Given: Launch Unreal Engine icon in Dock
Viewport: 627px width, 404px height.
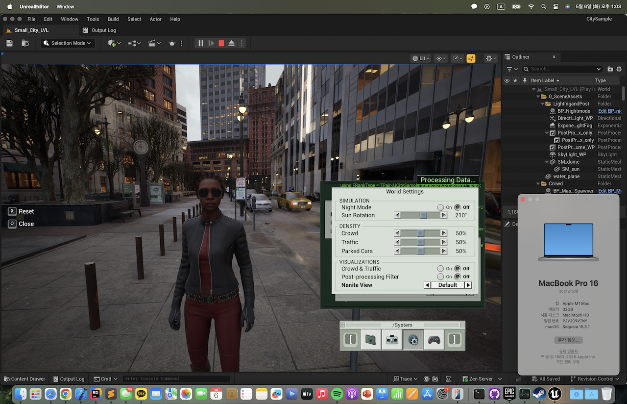Looking at the screenshot, I should 555,394.
